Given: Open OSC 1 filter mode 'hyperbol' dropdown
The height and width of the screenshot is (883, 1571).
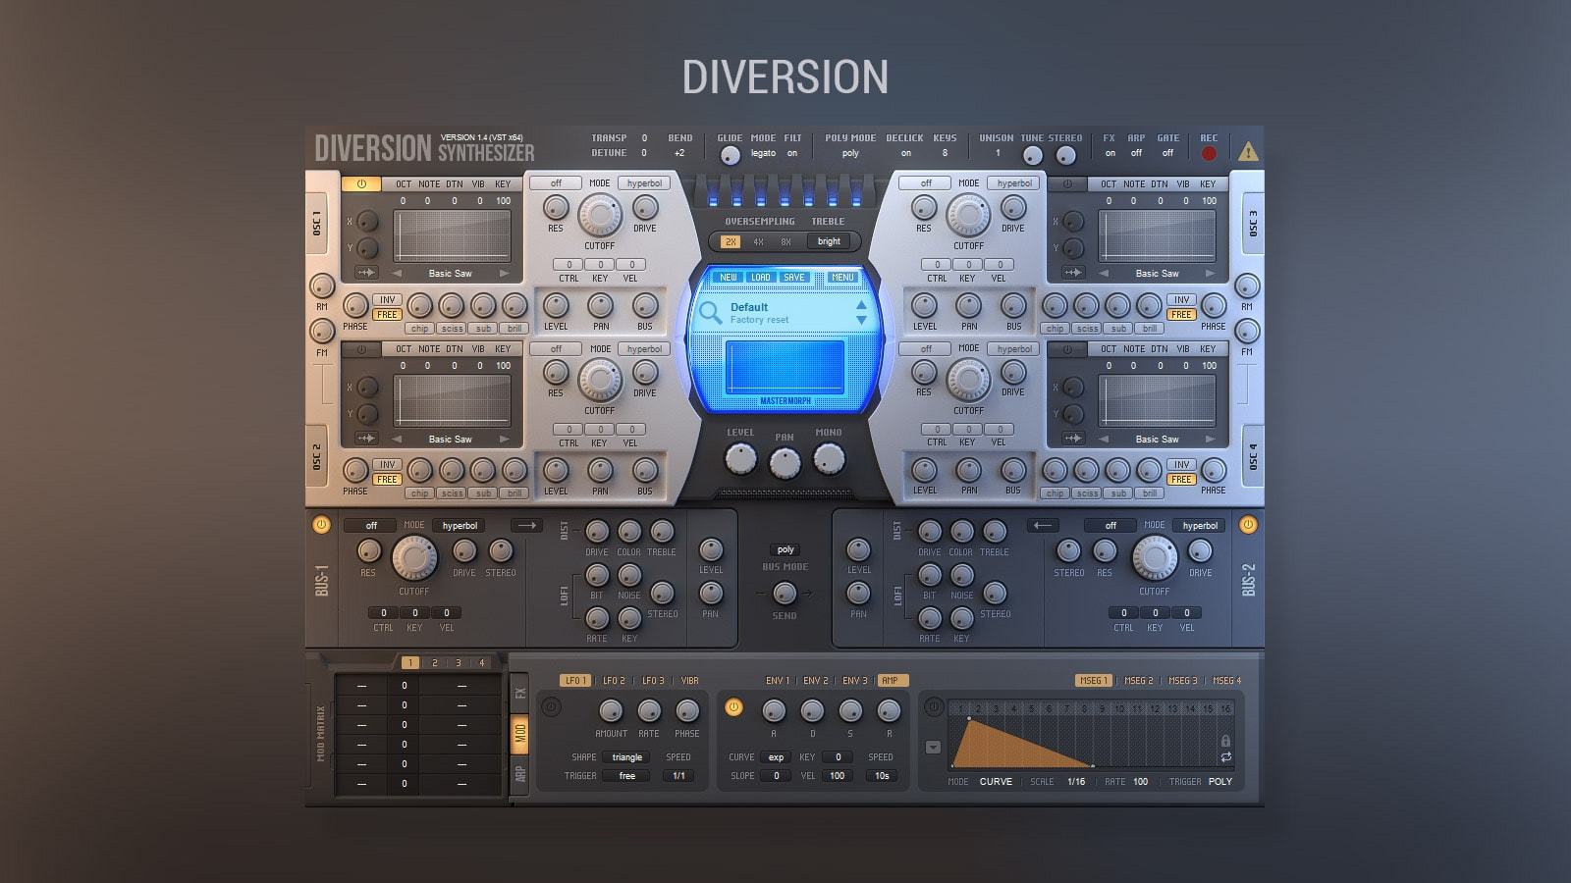Looking at the screenshot, I should click(644, 183).
